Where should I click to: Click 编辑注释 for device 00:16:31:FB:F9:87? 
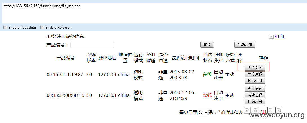point(255,74)
